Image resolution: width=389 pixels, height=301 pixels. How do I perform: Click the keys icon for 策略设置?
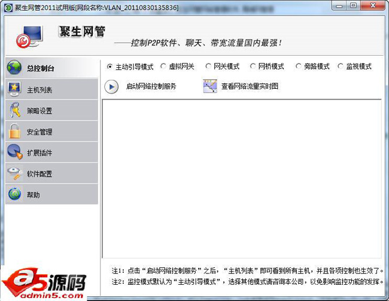pos(14,110)
